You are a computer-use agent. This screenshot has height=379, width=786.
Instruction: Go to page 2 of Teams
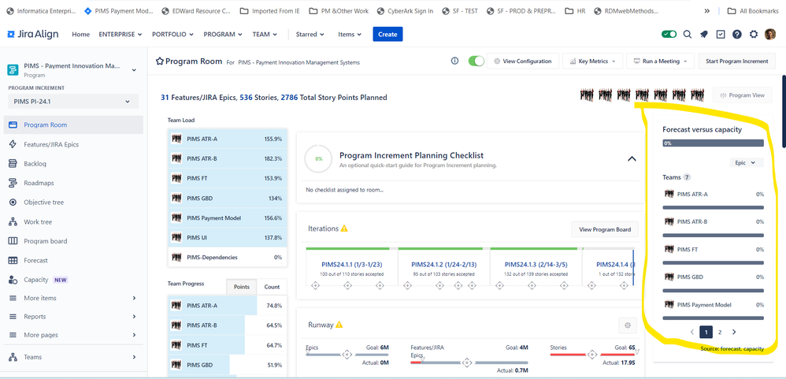click(720, 332)
